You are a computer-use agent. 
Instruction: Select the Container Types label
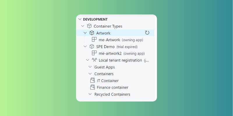(108, 26)
